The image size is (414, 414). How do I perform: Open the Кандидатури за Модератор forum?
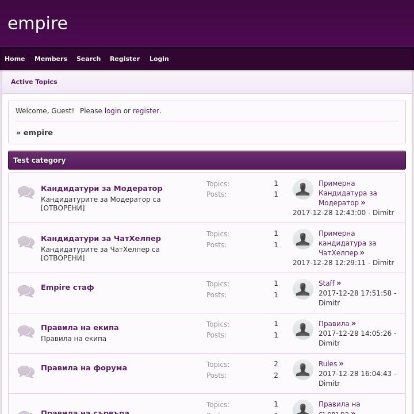pos(102,188)
